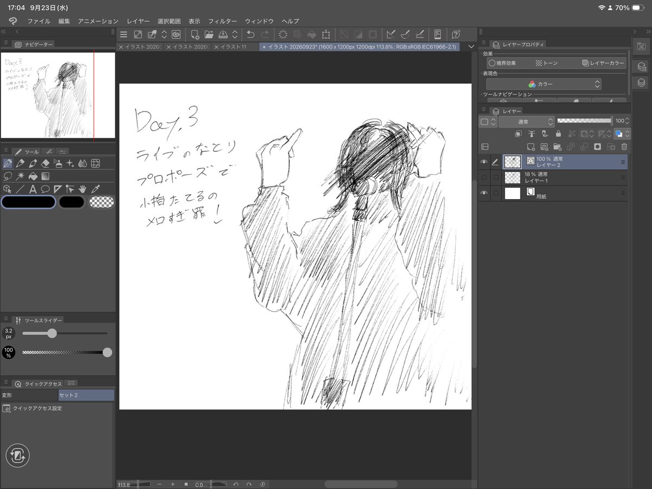Image resolution: width=652 pixels, height=489 pixels.
Task: Select the Blend tool
Action: (x=83, y=163)
